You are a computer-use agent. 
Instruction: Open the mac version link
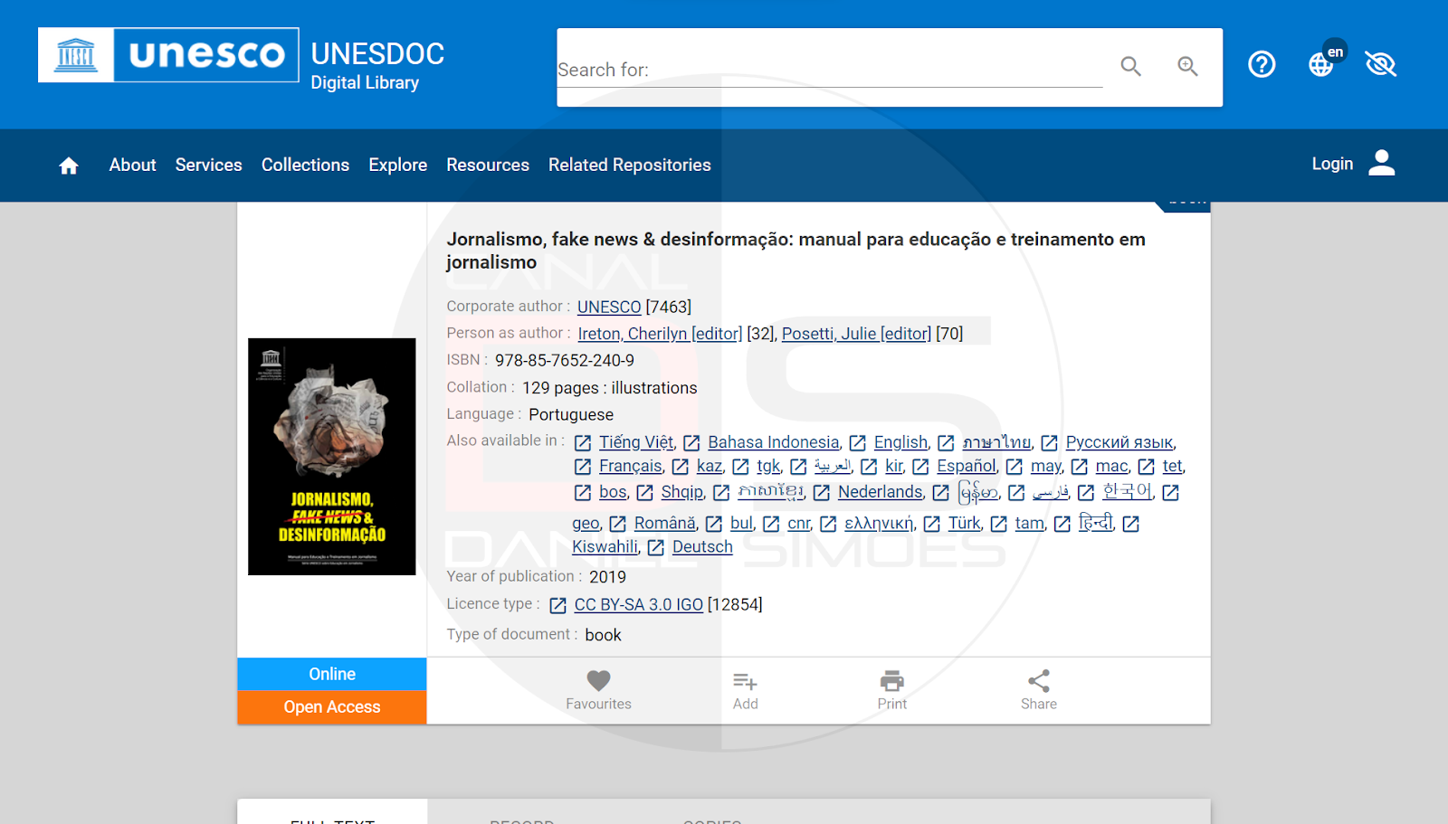pyautogui.click(x=1112, y=466)
